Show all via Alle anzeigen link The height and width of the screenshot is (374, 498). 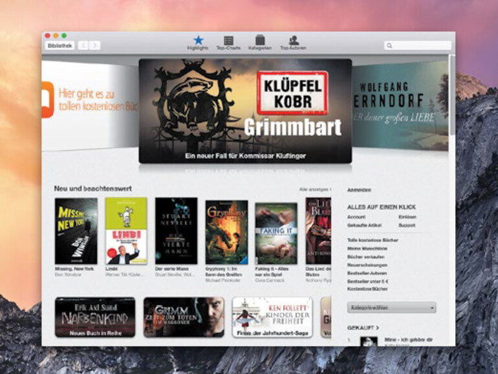click(x=315, y=190)
